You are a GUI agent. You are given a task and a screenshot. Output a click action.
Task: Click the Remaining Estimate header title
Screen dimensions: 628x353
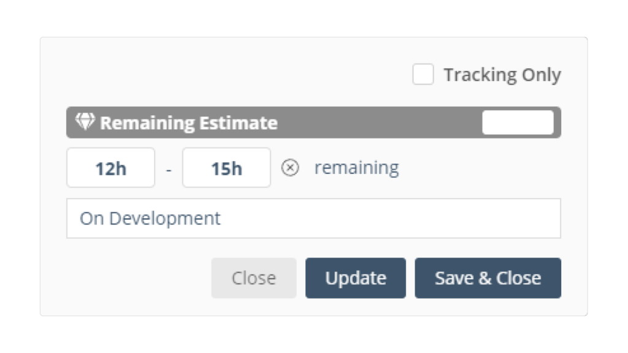click(189, 123)
